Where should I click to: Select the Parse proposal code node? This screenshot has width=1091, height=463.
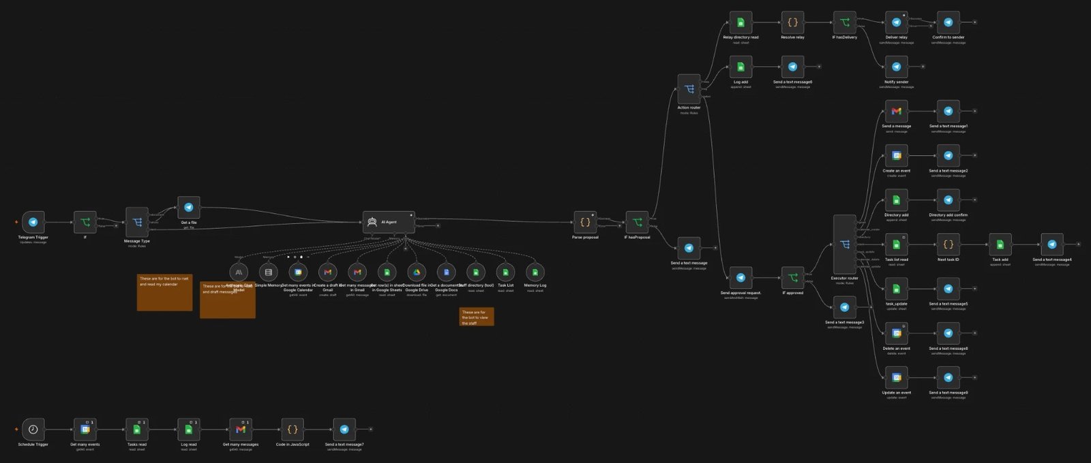click(x=585, y=222)
